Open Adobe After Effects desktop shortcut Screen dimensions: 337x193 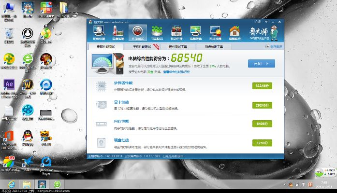click(x=8, y=85)
